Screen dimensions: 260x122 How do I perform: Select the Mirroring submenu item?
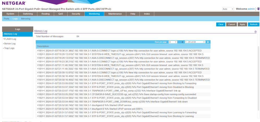tap(26, 19)
